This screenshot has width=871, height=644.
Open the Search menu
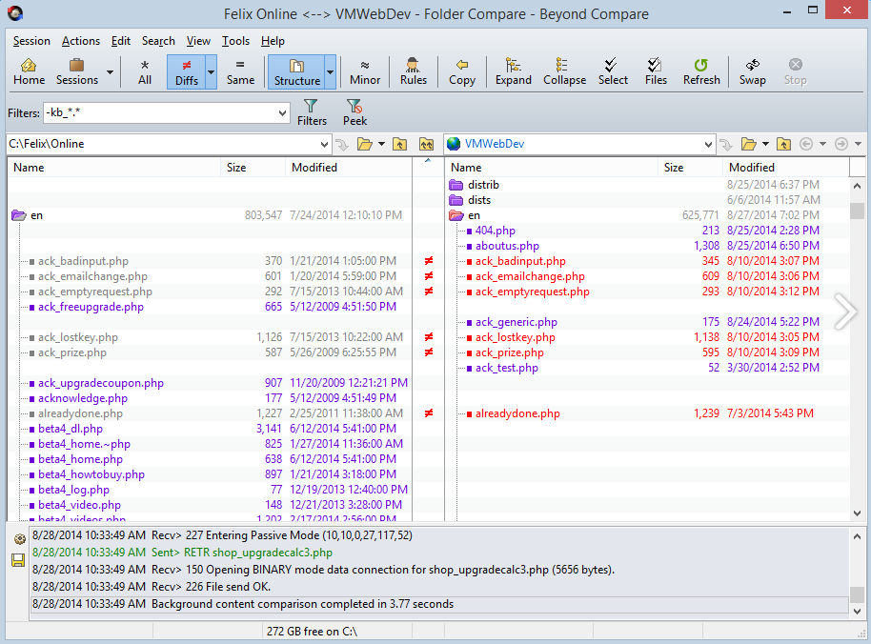[158, 41]
